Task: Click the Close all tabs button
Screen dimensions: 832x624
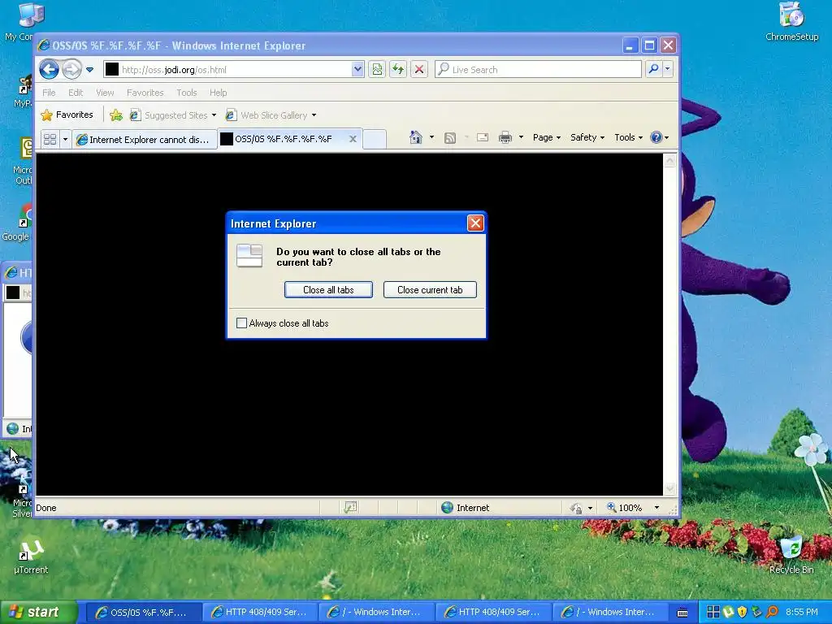Action: pyautogui.click(x=328, y=290)
